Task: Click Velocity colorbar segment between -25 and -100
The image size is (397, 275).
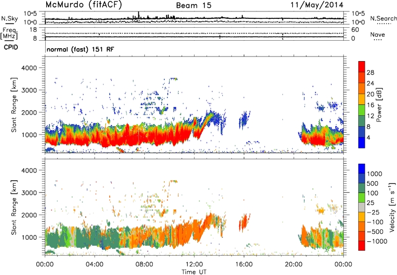Action: (x=362, y=217)
